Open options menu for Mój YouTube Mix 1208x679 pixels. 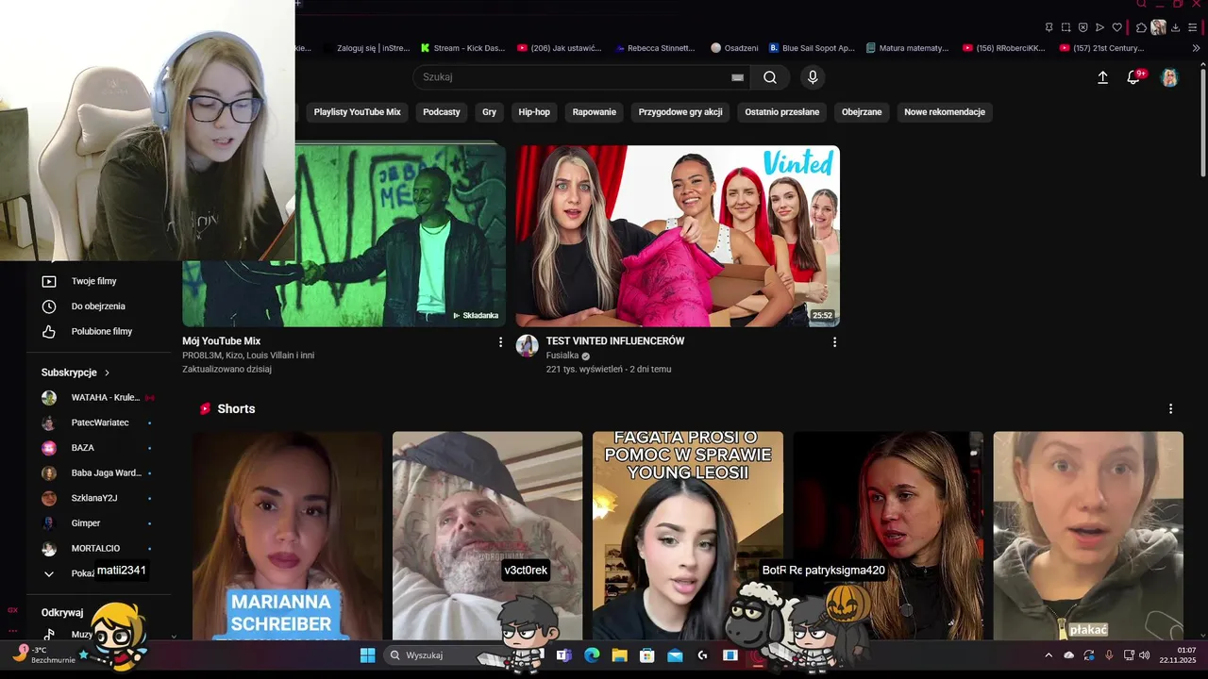(x=500, y=342)
